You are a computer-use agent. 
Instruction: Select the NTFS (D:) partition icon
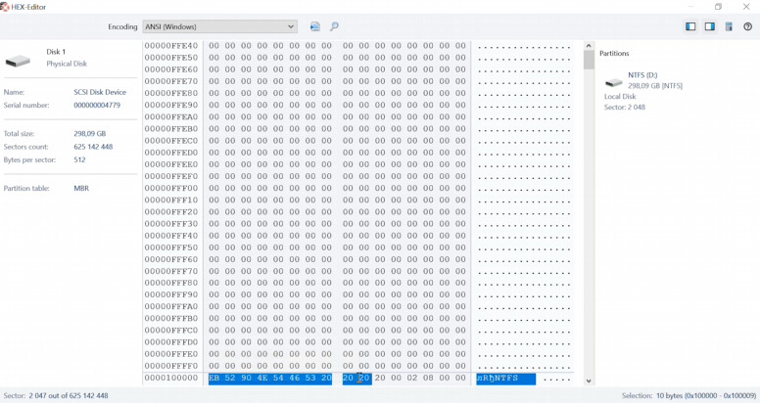coord(614,82)
